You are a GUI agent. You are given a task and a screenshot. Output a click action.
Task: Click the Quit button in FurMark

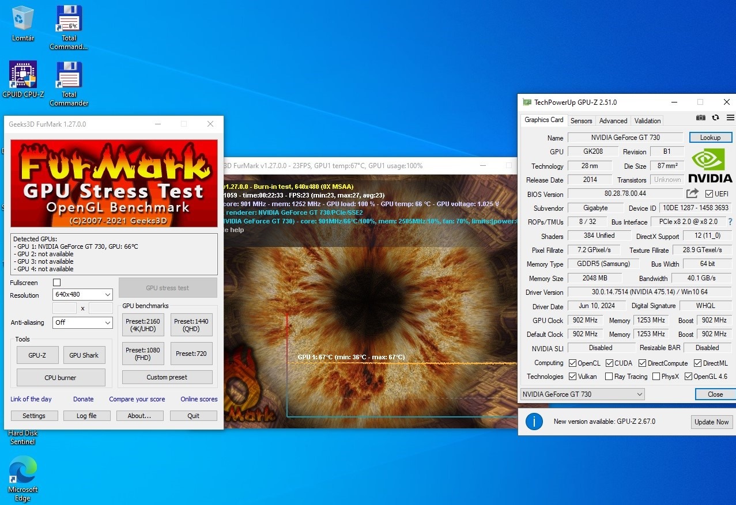click(x=193, y=416)
